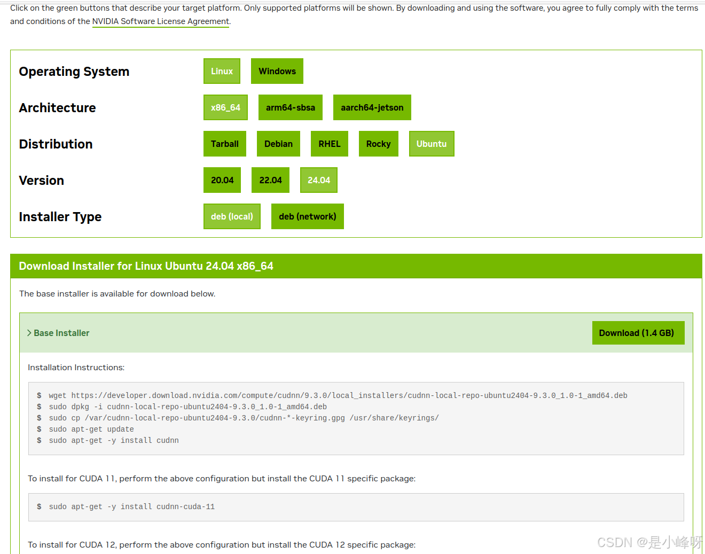The height and width of the screenshot is (554, 705).
Task: Click the 'Installation Instructions:' label
Action: (76, 368)
